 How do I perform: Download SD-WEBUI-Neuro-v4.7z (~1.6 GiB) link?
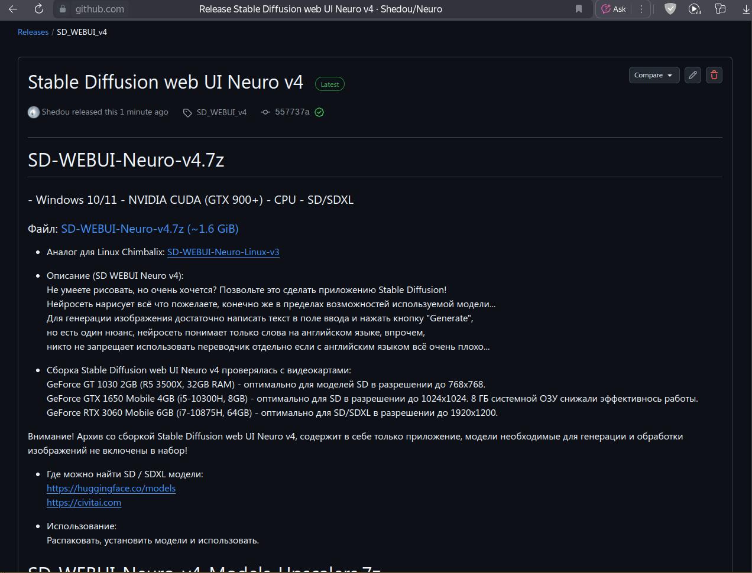150,229
